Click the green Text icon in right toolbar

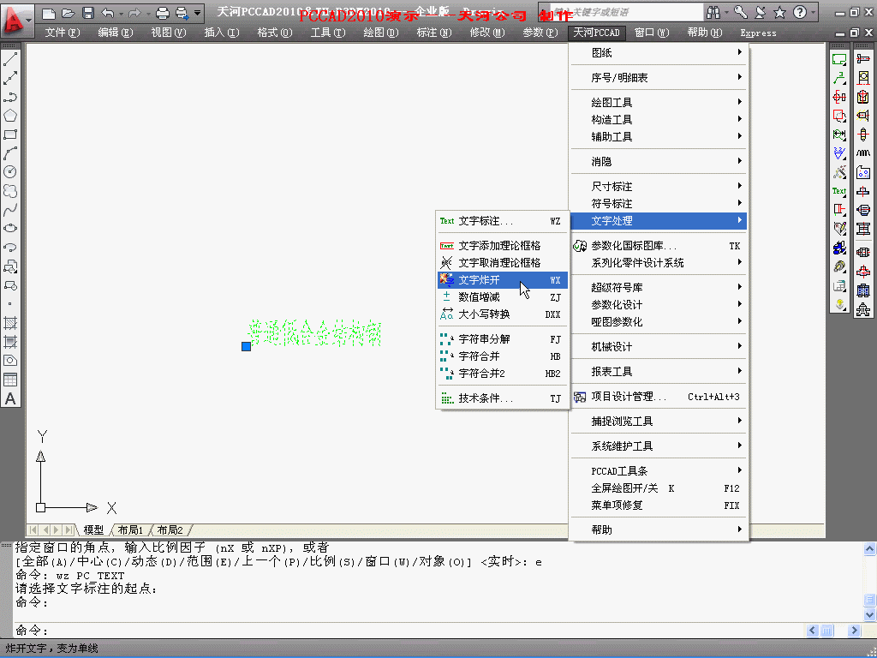839,191
